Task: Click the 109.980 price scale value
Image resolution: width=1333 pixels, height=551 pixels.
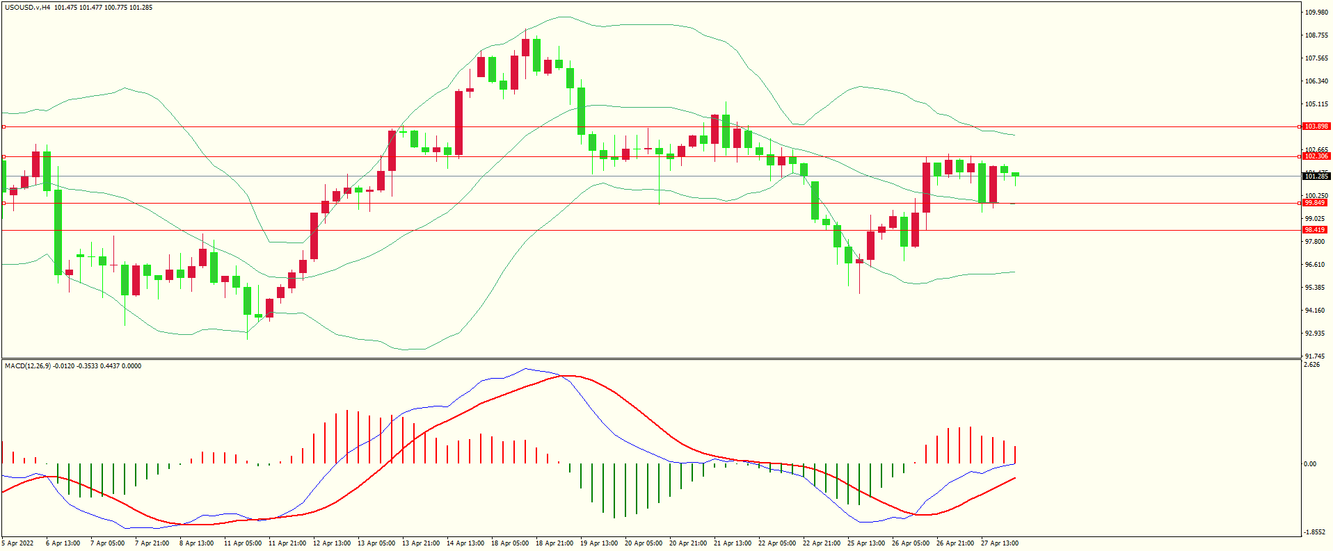Action: pos(1316,13)
